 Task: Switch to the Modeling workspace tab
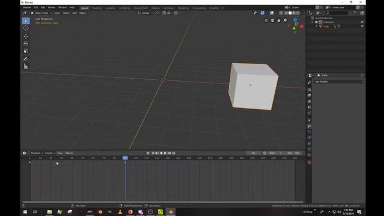pos(97,8)
